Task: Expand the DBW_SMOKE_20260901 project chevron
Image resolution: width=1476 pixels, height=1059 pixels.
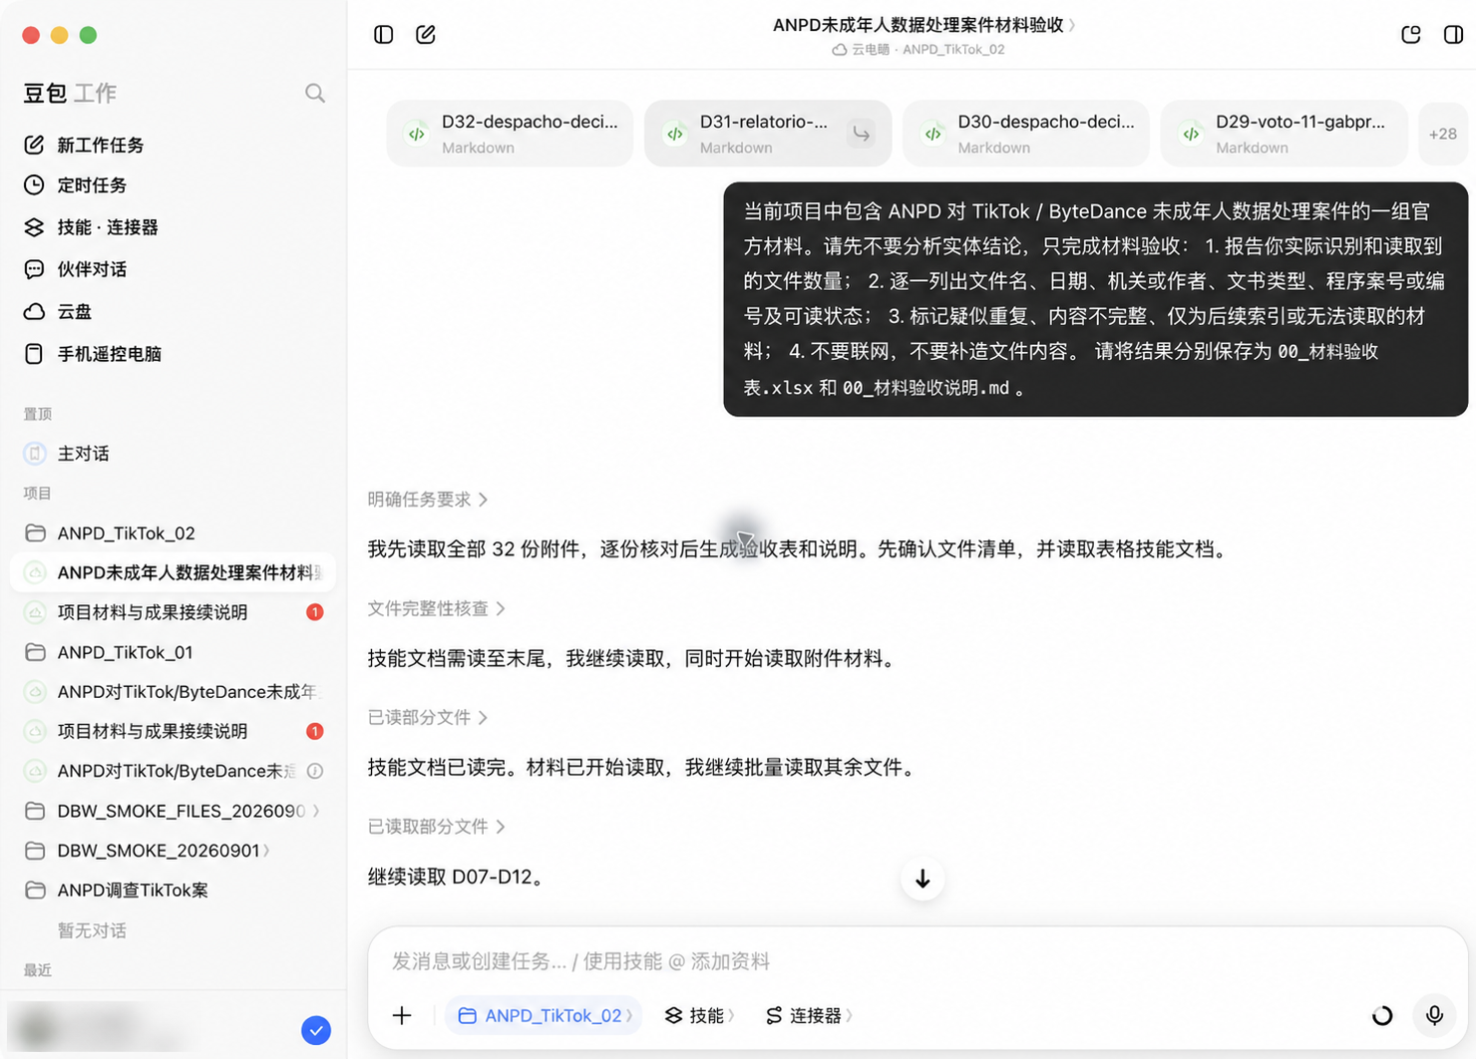Action: point(266,851)
